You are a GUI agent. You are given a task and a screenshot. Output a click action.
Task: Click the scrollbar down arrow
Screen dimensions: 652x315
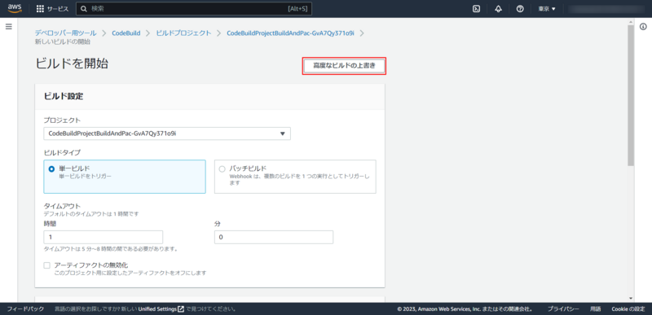[630, 298]
